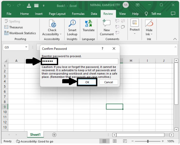Click the Next comment icon
The width and height of the screenshot is (180, 145).
(x=117, y=33)
